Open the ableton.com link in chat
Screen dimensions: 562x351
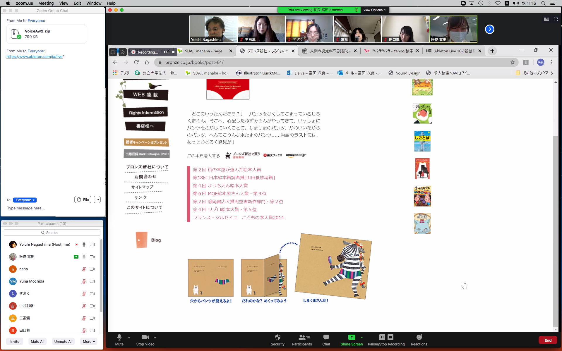tap(35, 57)
